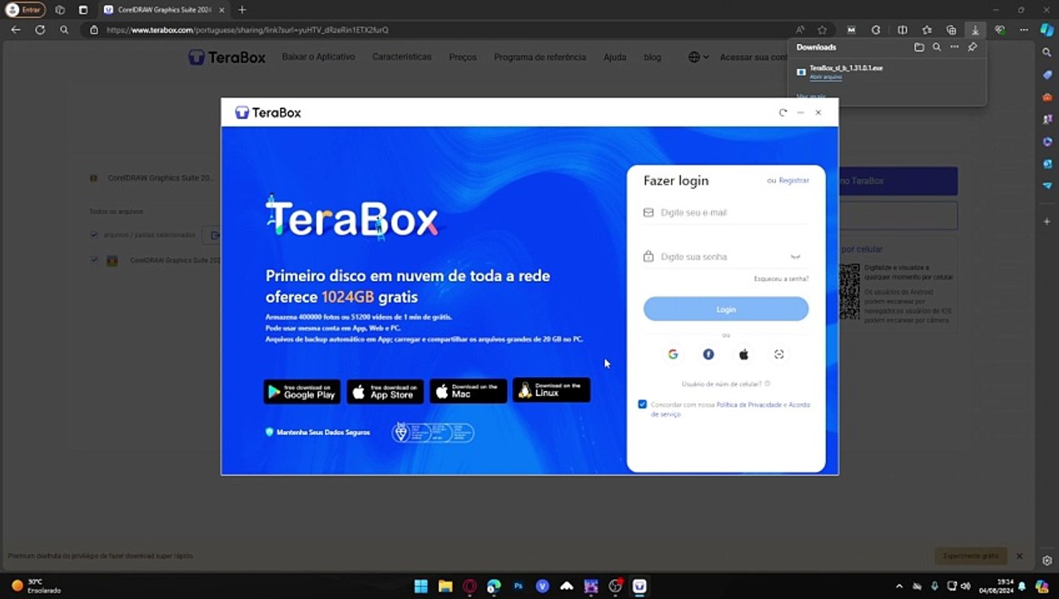Open the Copilot icon in browser
This screenshot has width=1059, height=599.
[1047, 30]
